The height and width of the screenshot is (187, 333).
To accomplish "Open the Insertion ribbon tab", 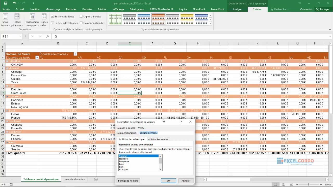I will [x=35, y=9].
